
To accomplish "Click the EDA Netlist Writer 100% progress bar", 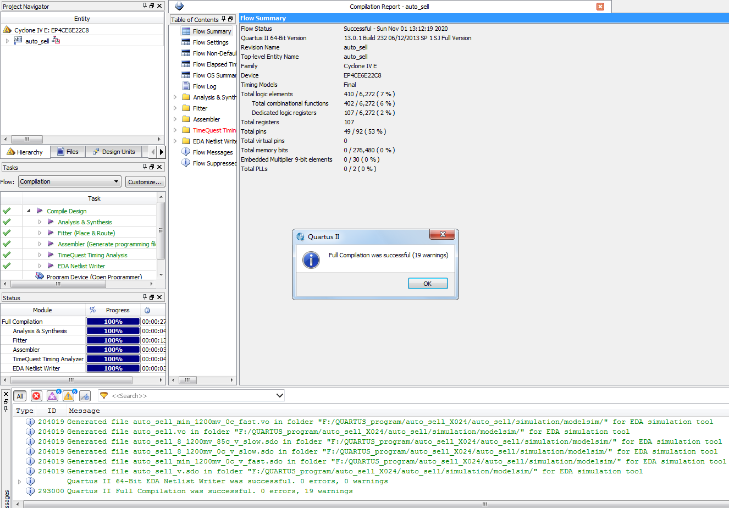I will coord(113,368).
